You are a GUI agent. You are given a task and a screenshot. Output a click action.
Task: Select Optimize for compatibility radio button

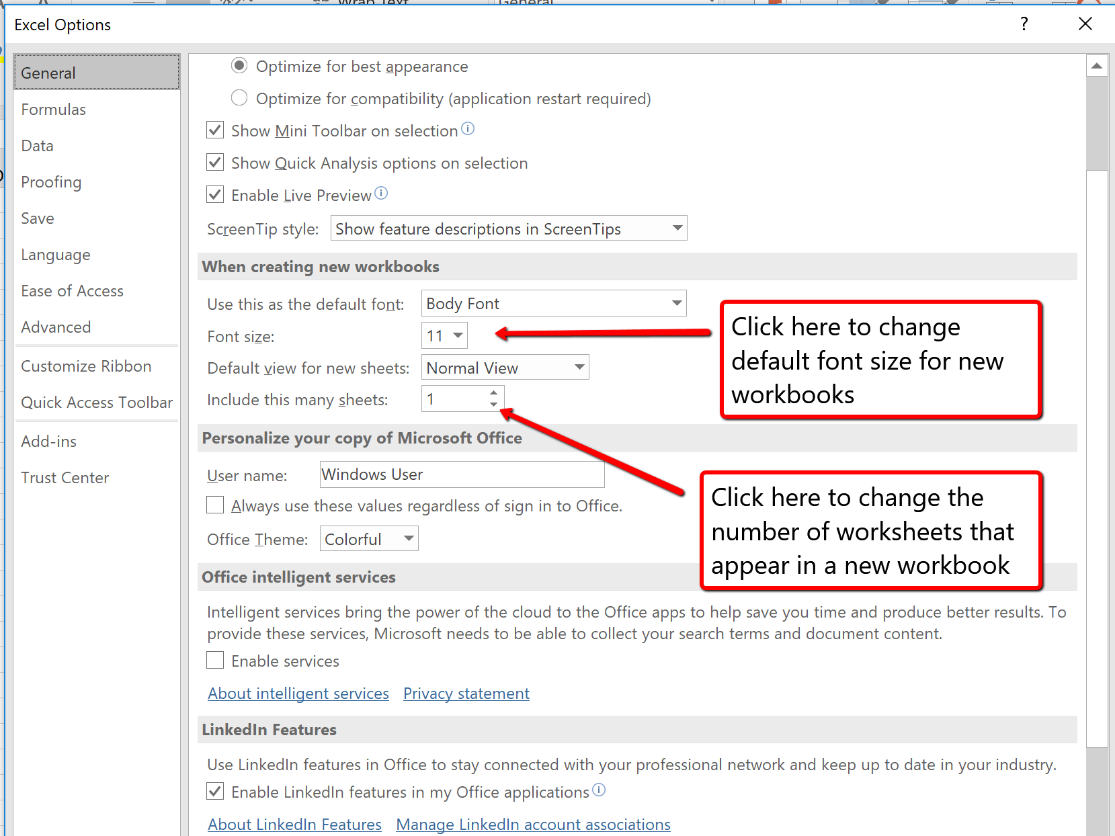239,98
